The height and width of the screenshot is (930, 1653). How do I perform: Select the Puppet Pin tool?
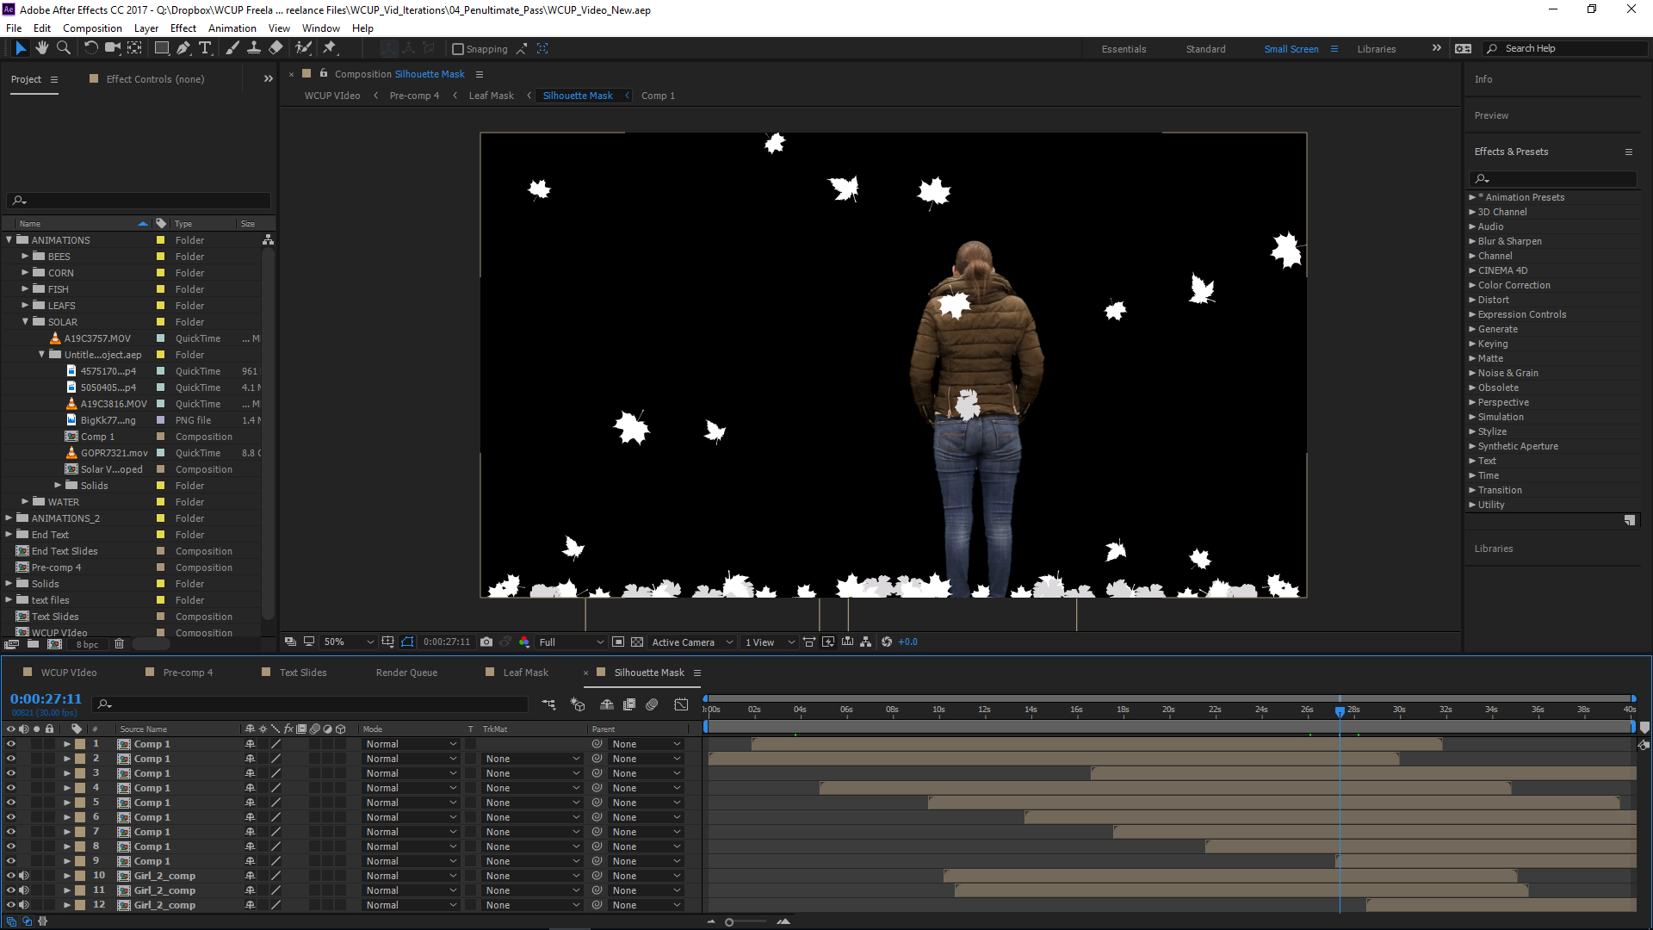pyautogui.click(x=330, y=48)
